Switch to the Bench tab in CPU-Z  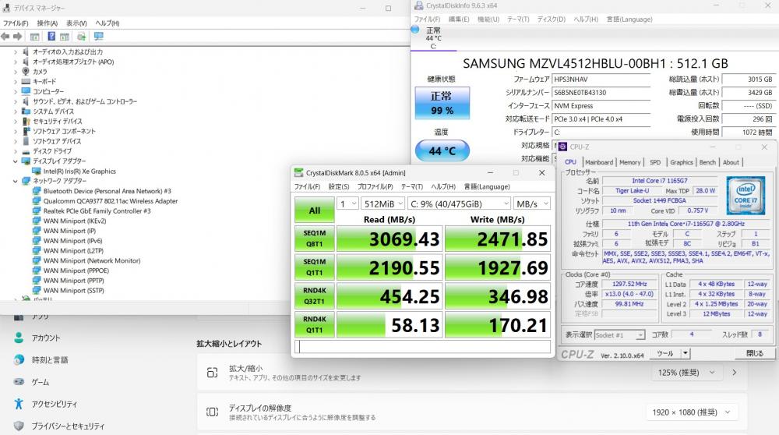(x=707, y=162)
